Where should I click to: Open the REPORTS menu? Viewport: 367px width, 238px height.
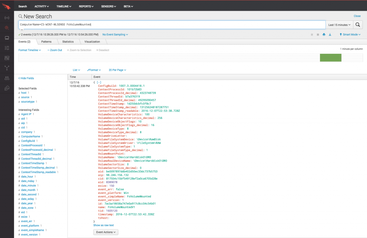pos(86,6)
